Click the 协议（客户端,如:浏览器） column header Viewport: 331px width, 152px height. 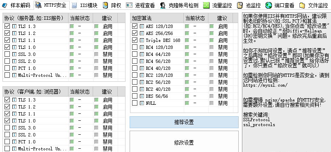pos(35,92)
